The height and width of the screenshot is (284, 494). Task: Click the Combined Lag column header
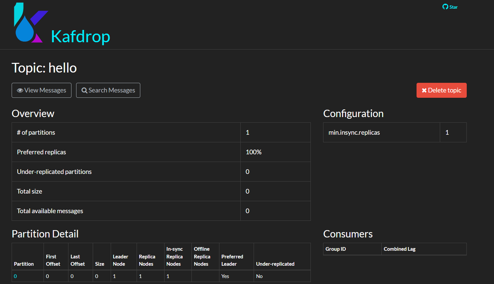pos(399,249)
